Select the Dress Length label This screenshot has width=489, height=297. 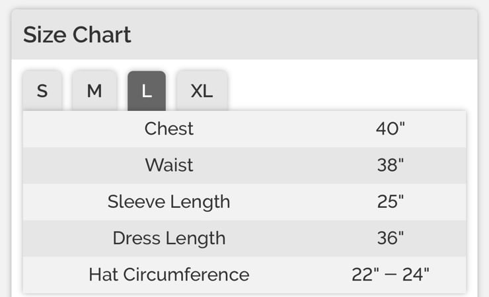169,238
